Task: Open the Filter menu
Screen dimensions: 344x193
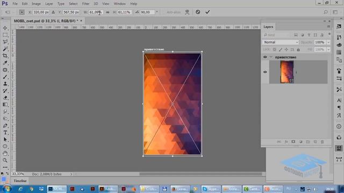Action: pyautogui.click(x=85, y=4)
